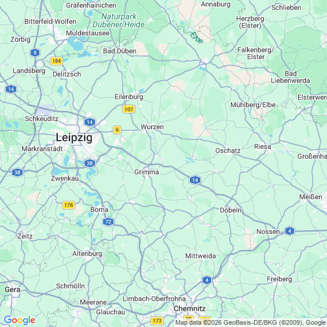The width and height of the screenshot is (327, 327).
Task: Click the yellow 6 road shield near Wurzen
Action: tap(117, 130)
